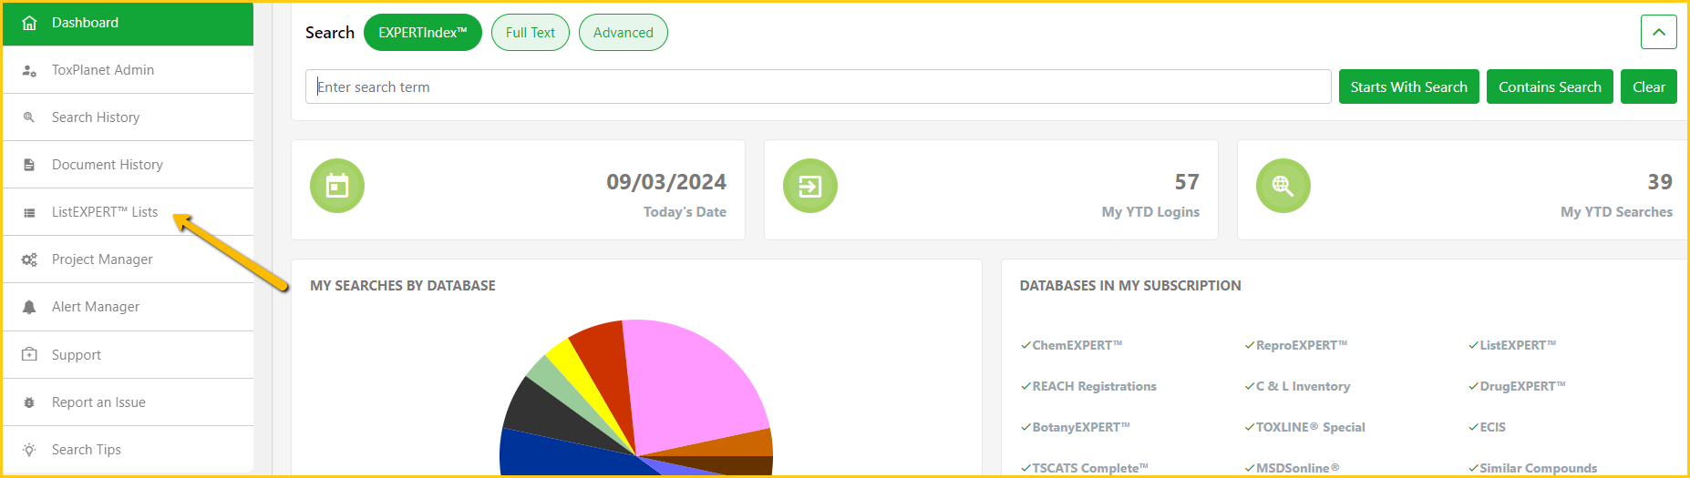Click the Report an Issue bug icon

29,402
